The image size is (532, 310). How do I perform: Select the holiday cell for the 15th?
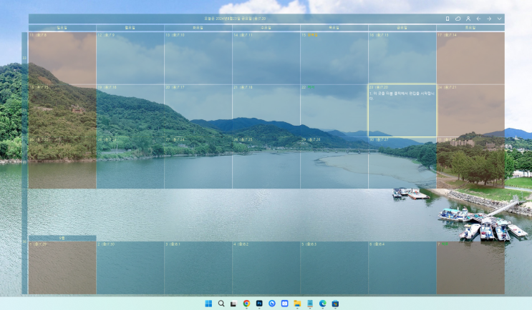334,58
